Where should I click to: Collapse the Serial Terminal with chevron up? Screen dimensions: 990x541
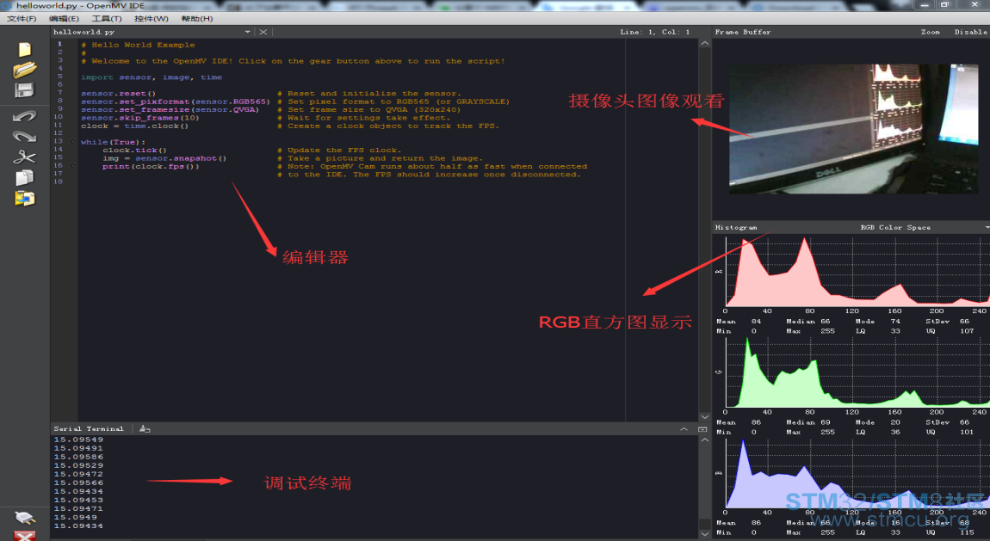pos(684,428)
